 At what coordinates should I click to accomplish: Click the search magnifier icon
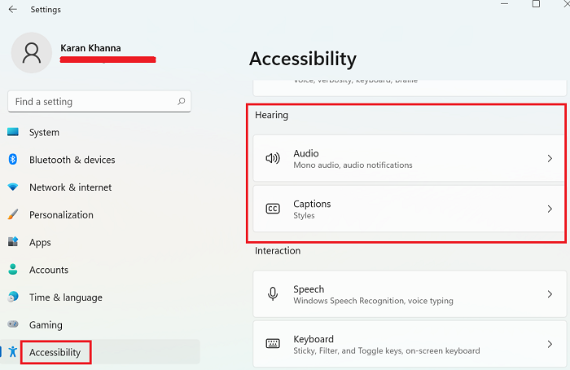(182, 102)
